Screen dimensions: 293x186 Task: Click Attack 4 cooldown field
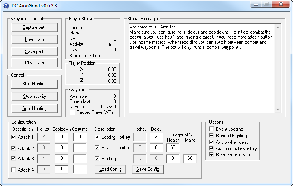pyautogui.click(x=61, y=169)
